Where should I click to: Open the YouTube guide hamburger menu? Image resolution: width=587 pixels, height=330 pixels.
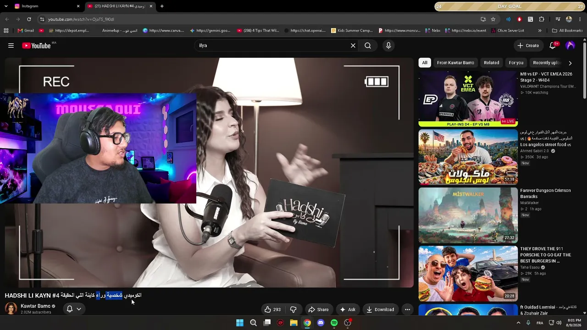point(11,45)
